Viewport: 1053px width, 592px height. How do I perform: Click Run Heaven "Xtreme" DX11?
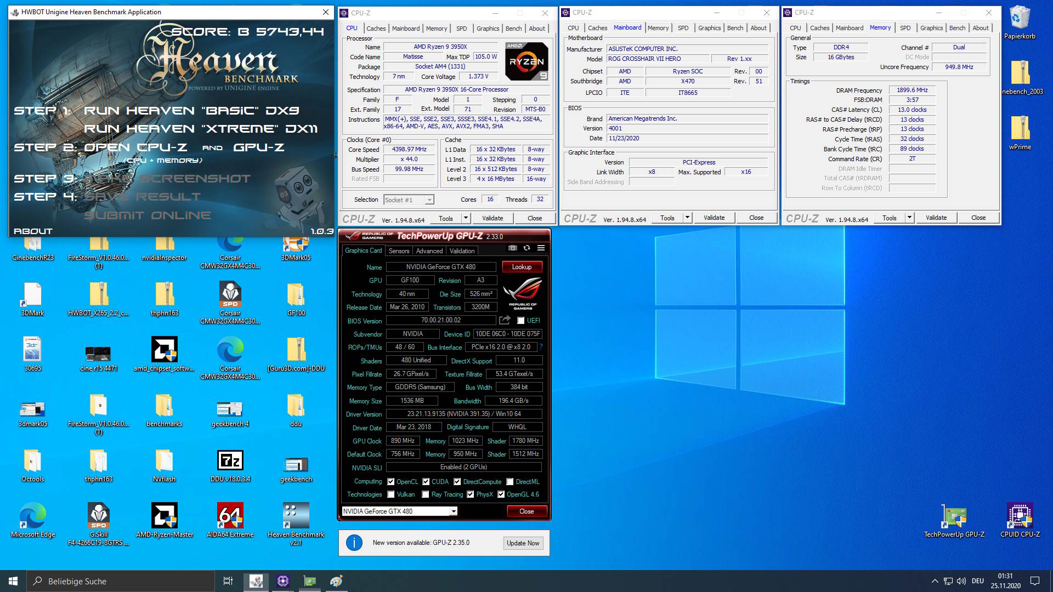(x=201, y=129)
